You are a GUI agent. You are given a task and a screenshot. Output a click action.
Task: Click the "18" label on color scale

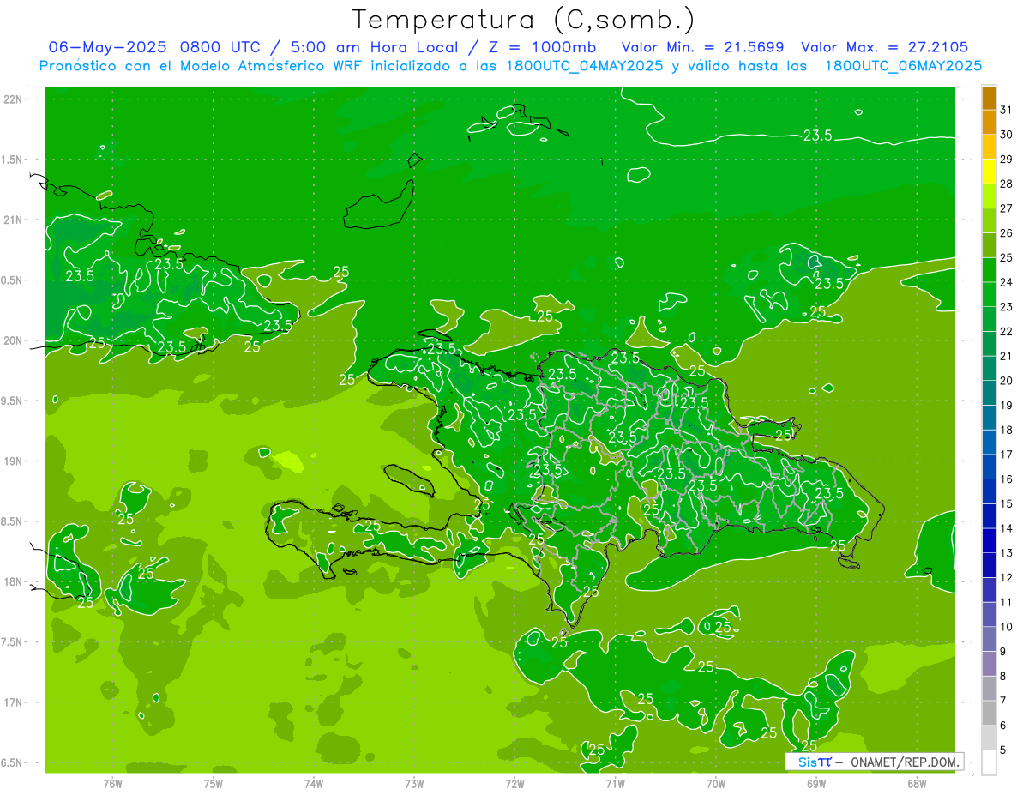click(x=1006, y=431)
